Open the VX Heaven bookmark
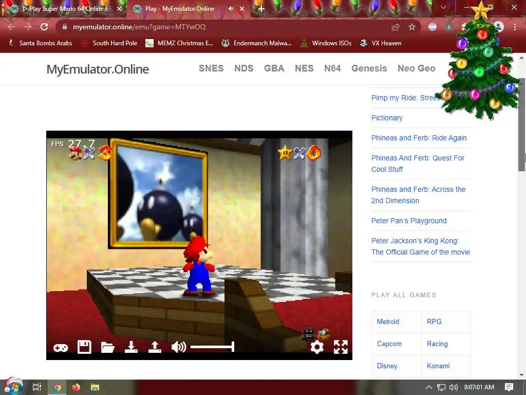Screen dimensions: 526x395 [381, 43]
